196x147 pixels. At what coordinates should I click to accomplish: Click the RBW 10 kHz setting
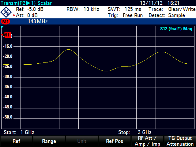click(x=83, y=9)
